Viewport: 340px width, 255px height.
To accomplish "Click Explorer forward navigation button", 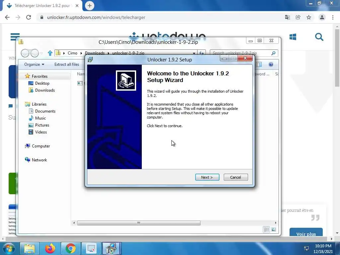I will (x=34, y=53).
